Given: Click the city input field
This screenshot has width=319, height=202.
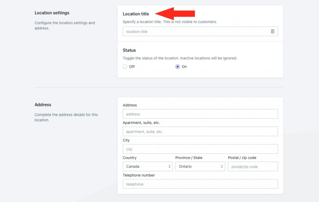Looking at the screenshot, I should pos(200,149).
